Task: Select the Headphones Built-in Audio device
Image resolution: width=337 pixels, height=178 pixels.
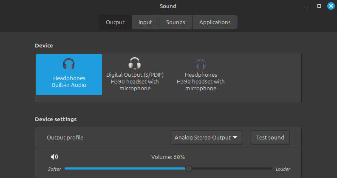Action: pyautogui.click(x=69, y=75)
